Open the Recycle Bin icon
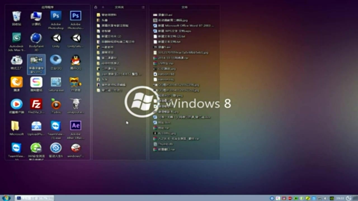The width and height of the screenshot is (358, 201). (17, 18)
